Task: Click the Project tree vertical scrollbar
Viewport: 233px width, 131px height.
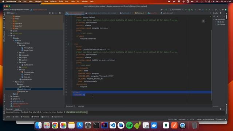Action: point(64,59)
